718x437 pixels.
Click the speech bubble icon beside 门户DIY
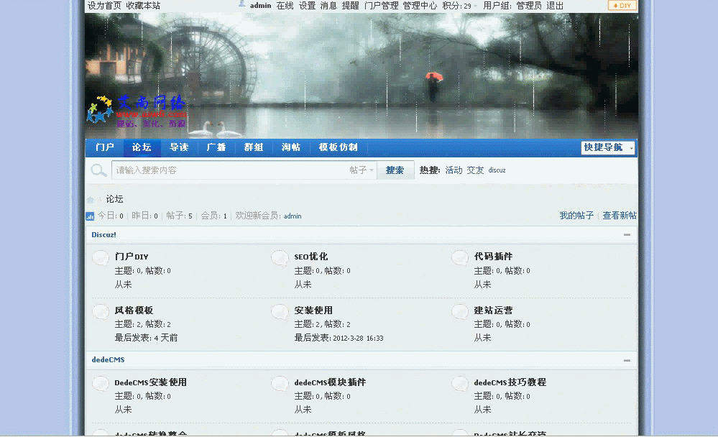[x=101, y=258]
